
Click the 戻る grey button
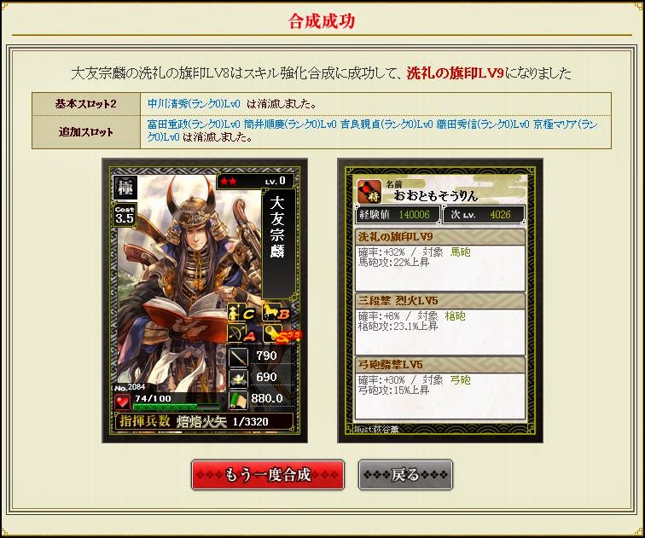click(405, 475)
